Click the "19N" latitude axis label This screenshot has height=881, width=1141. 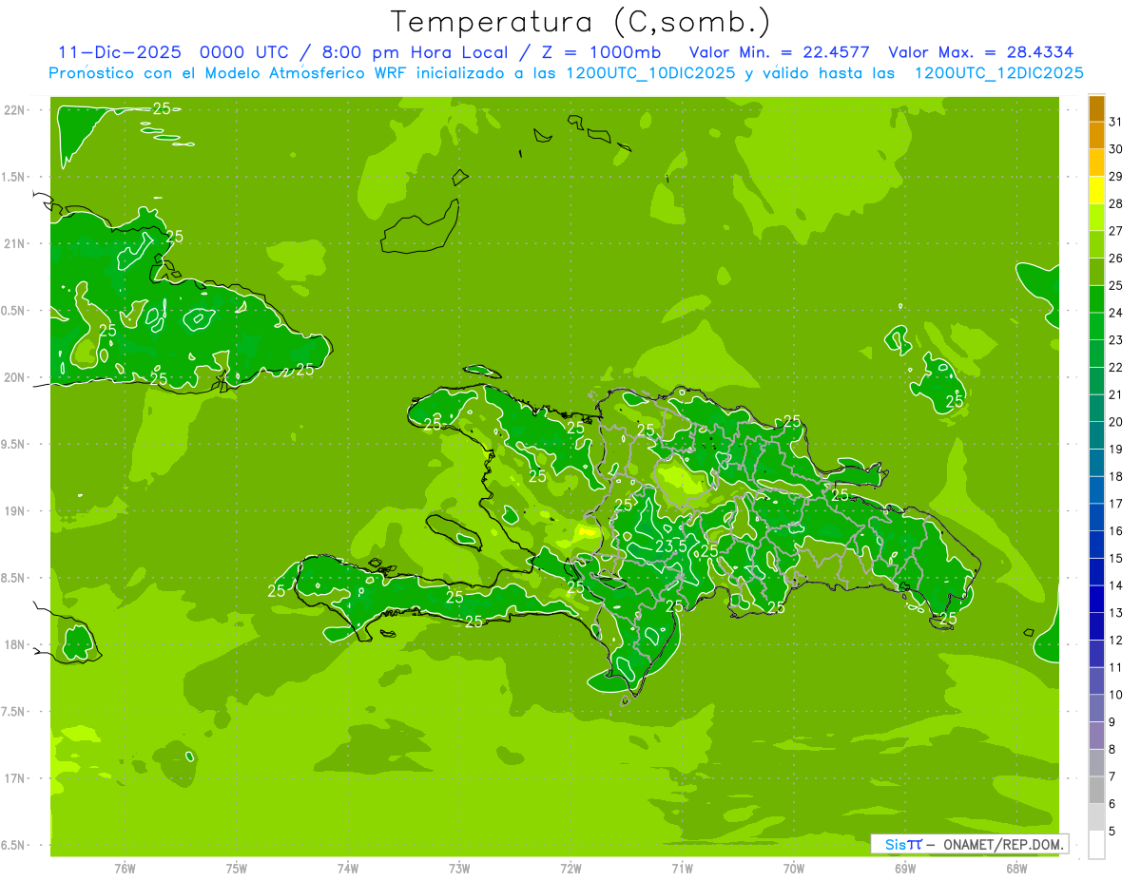(15, 510)
